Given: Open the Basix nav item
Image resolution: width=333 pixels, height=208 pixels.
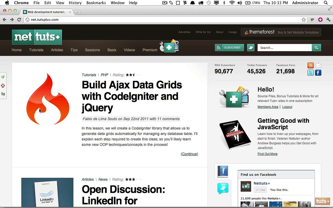Looking at the screenshot, I should click(112, 50).
